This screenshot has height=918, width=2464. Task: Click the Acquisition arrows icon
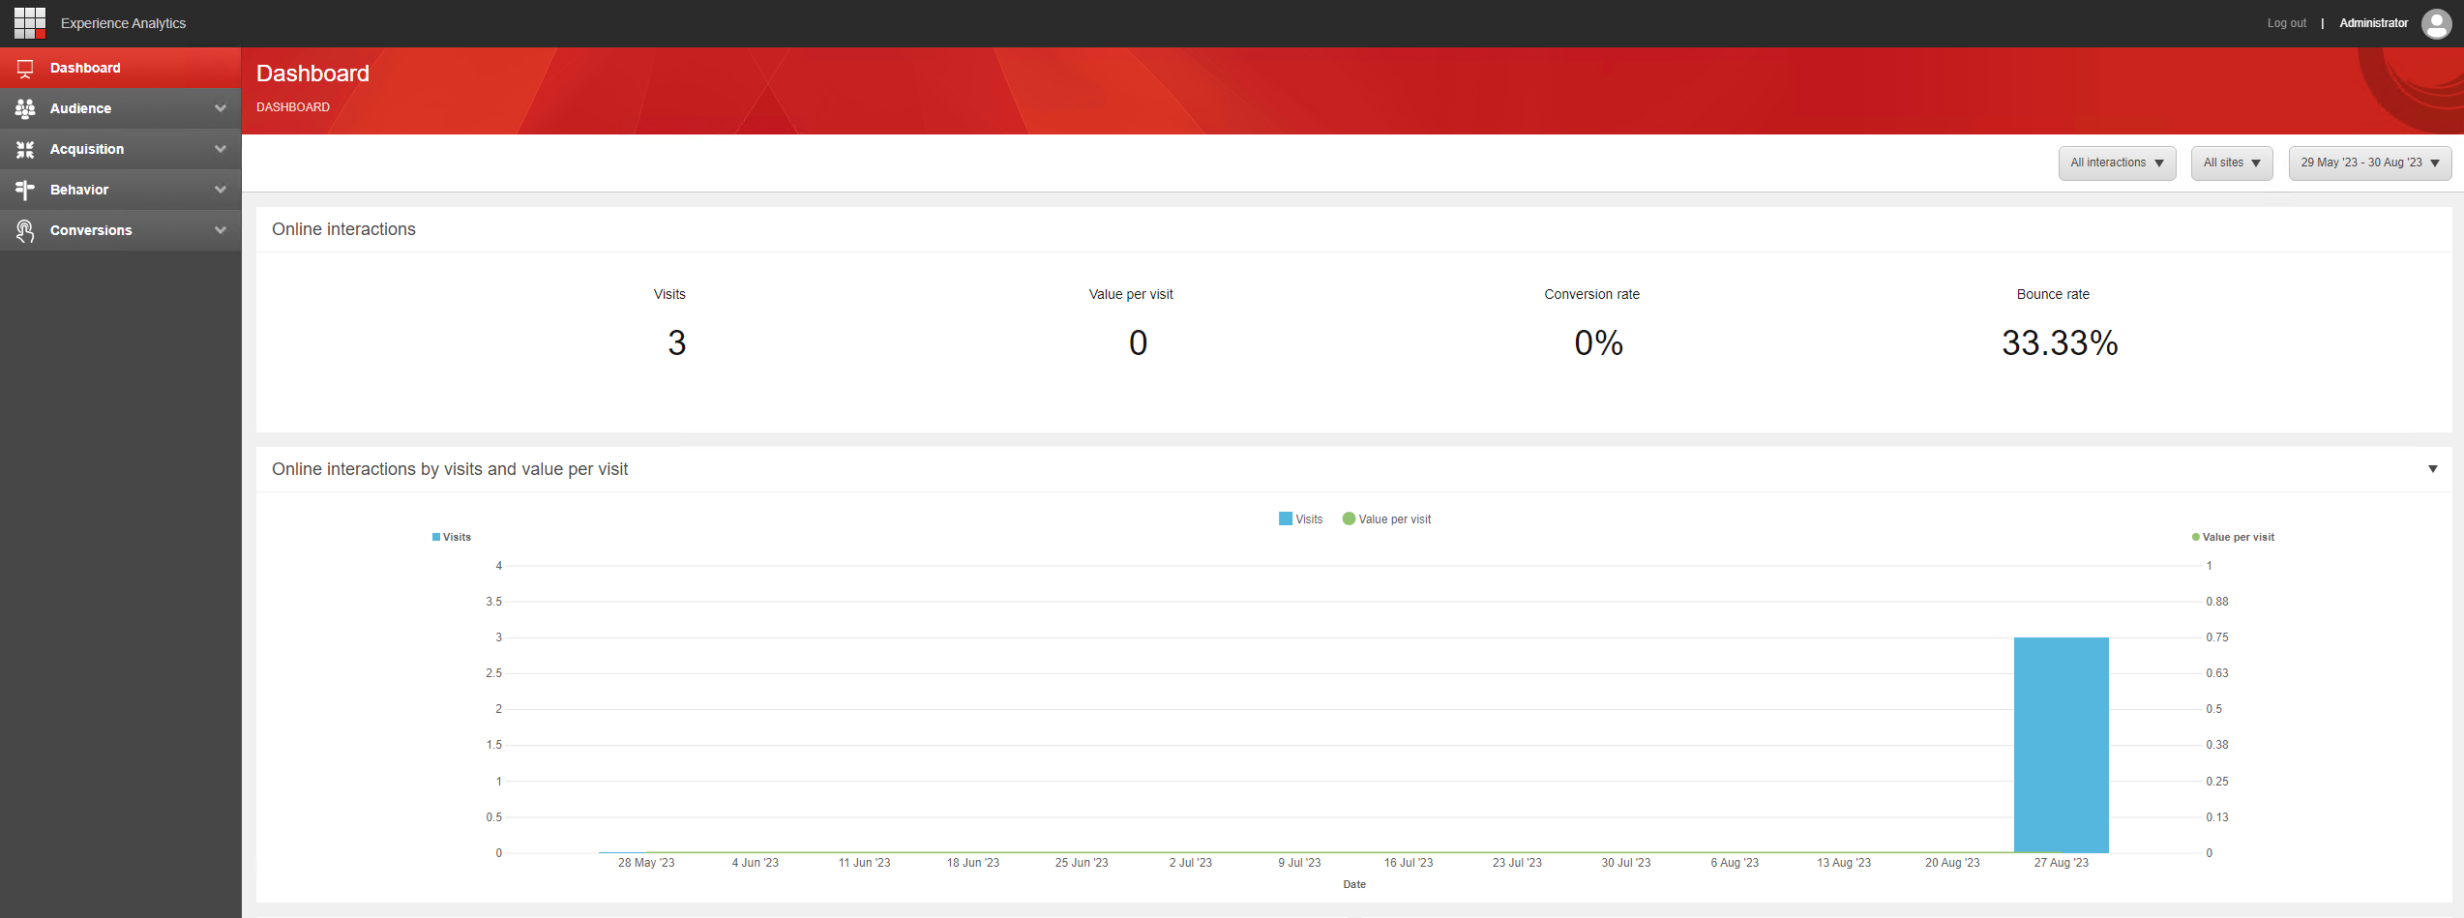25,150
